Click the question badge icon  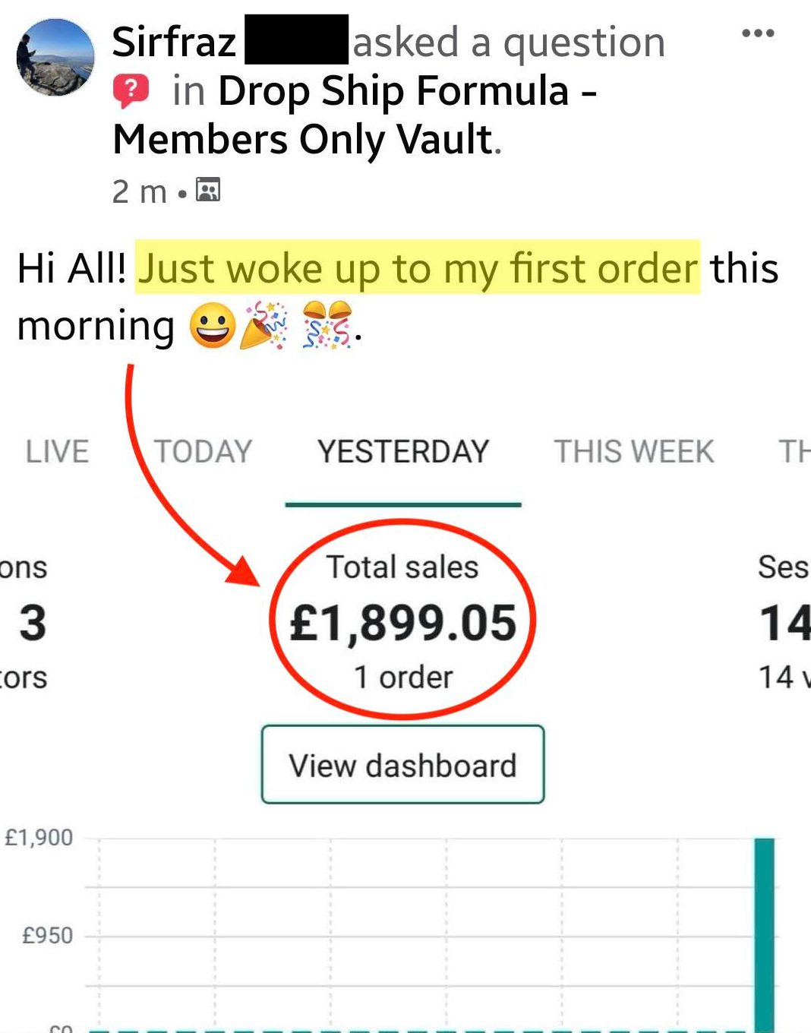pyautogui.click(x=131, y=92)
